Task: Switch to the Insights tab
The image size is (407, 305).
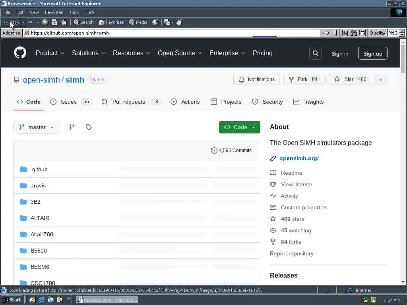Action: tap(308, 102)
